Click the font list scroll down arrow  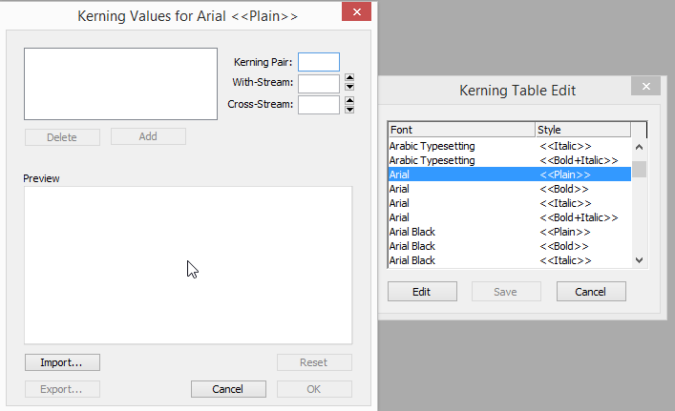click(640, 260)
